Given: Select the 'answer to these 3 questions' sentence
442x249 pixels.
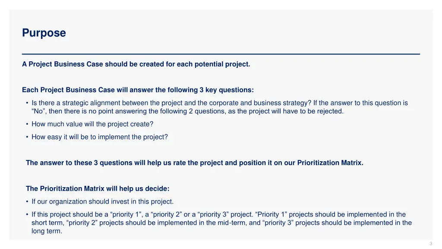Looking at the screenshot, I should point(195,163).
